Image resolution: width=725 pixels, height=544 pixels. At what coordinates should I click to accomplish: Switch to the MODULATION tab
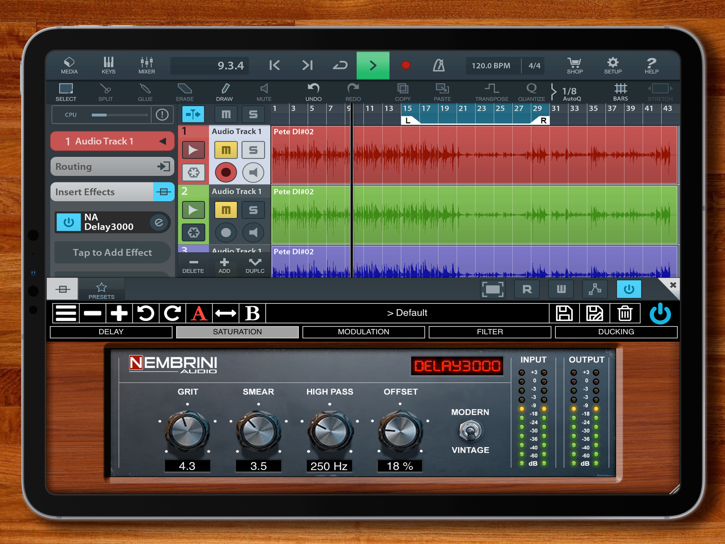[x=364, y=332]
